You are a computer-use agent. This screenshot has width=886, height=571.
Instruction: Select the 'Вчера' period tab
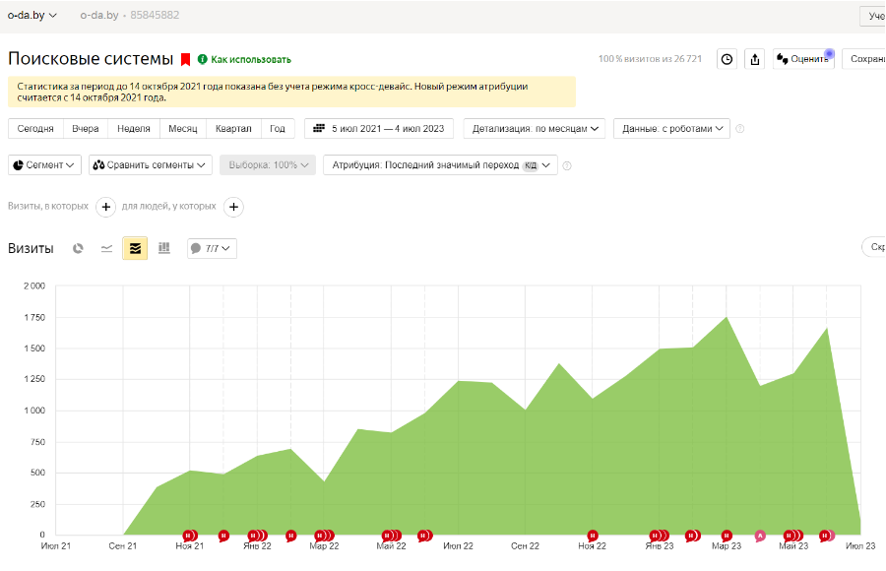click(86, 128)
